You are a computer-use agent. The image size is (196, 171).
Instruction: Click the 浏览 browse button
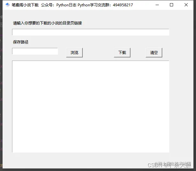tap(74, 53)
